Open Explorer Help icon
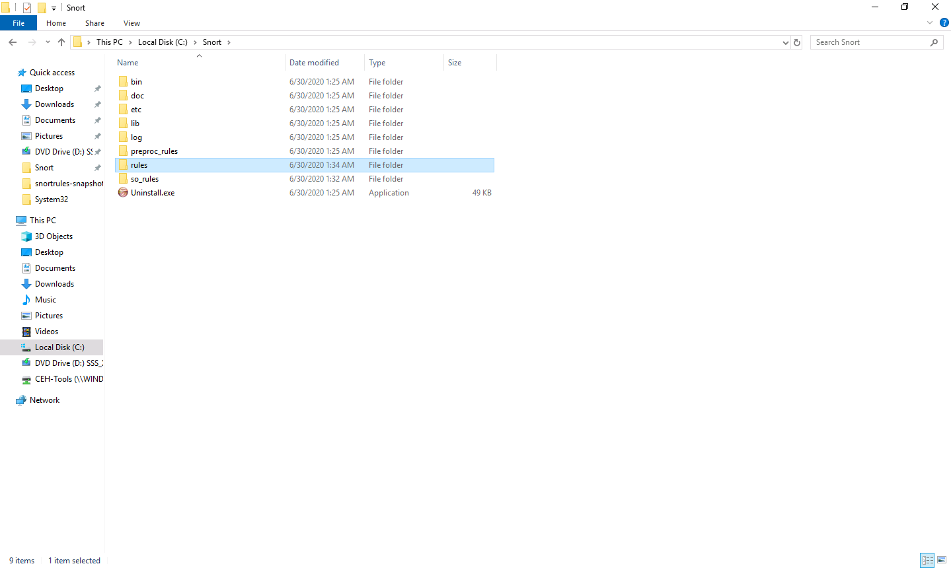Viewport: 951px width, 568px height. [944, 22]
